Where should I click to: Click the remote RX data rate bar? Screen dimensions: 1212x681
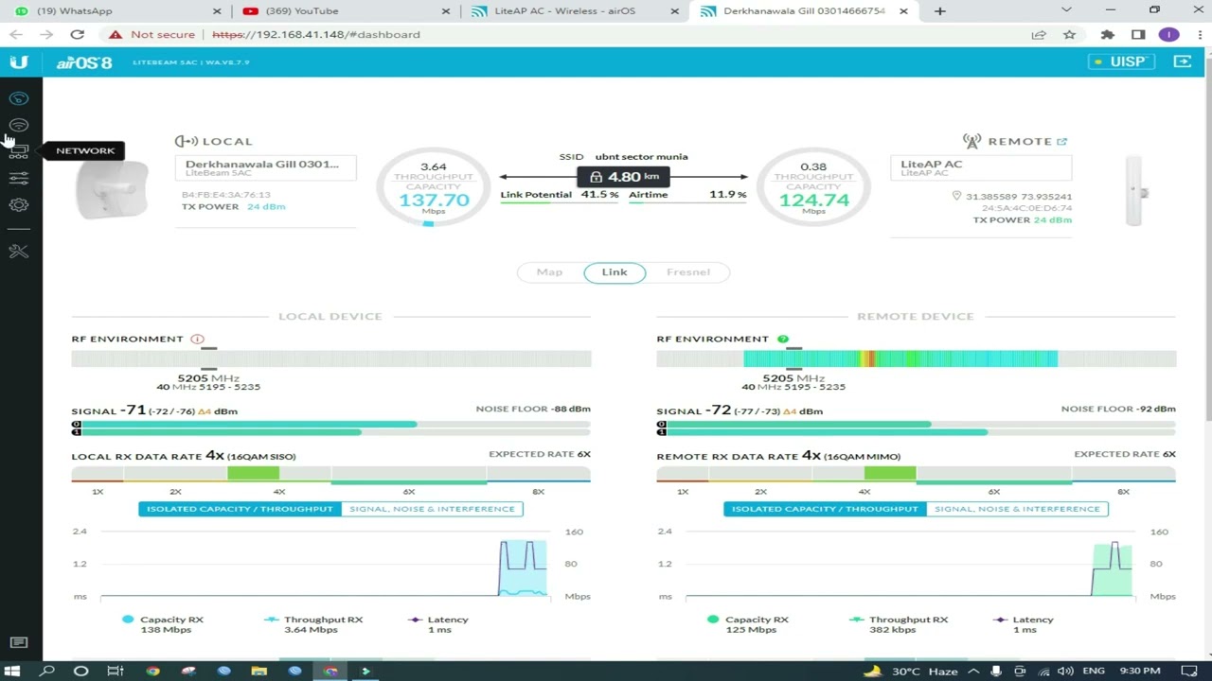[917, 474]
